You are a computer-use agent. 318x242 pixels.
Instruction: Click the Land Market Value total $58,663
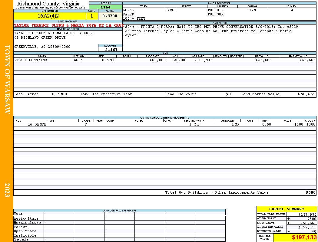[x=306, y=94]
